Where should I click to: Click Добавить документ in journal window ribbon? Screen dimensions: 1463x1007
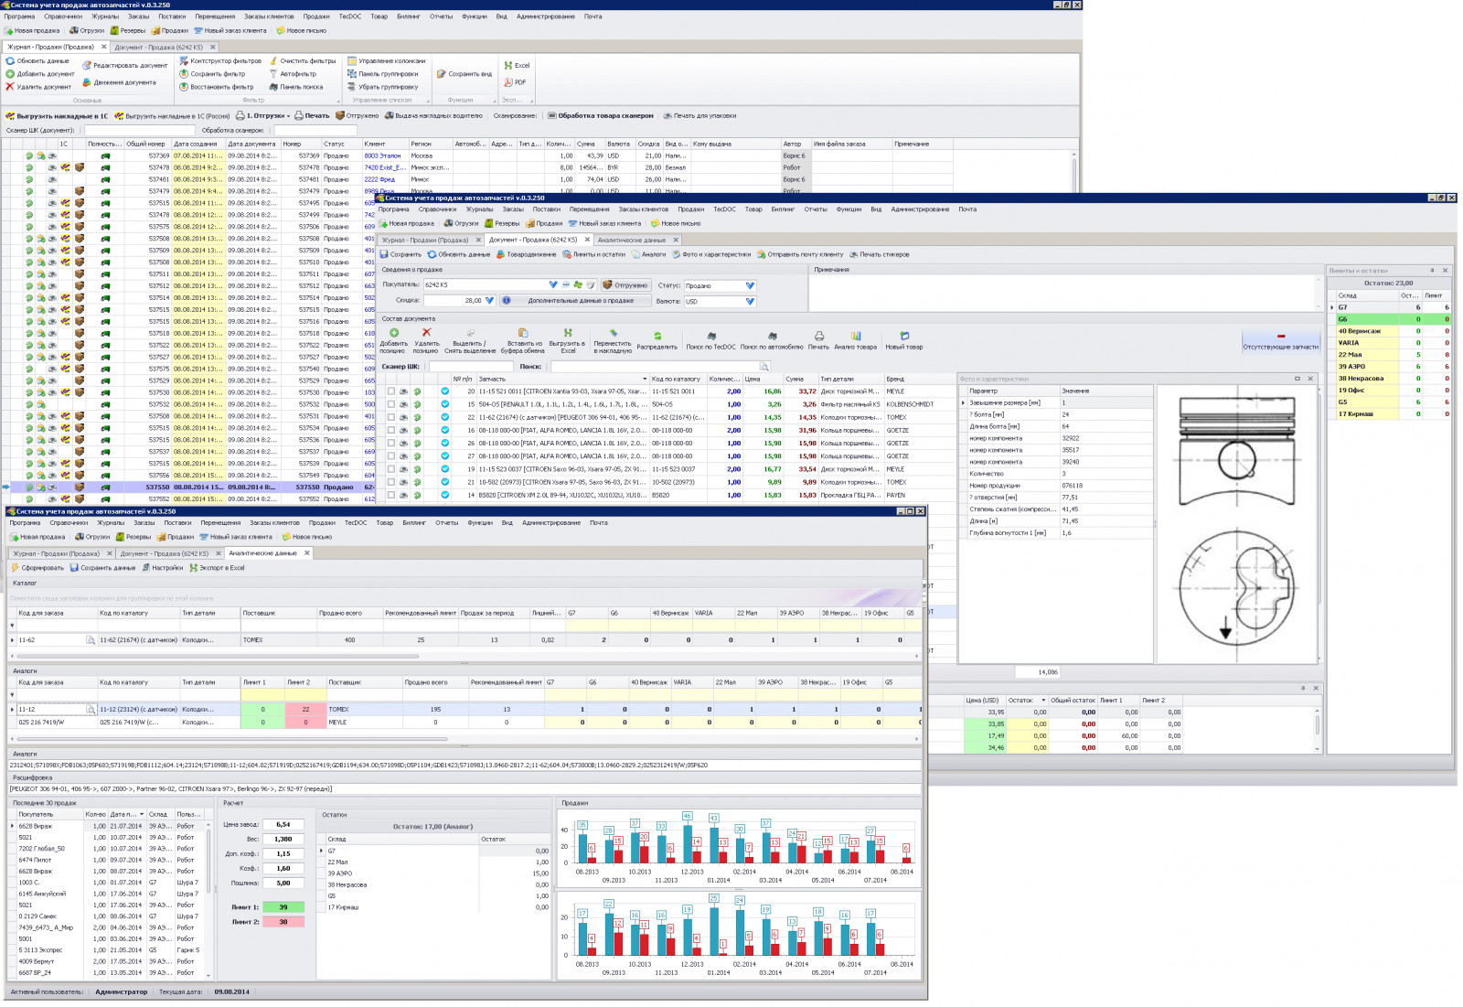tap(40, 74)
